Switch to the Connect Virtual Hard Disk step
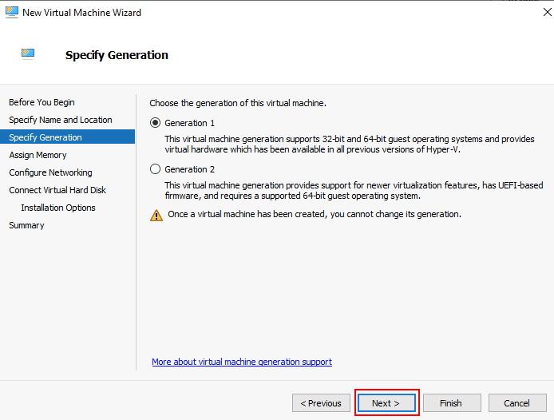This screenshot has width=554, height=420. 57,190
